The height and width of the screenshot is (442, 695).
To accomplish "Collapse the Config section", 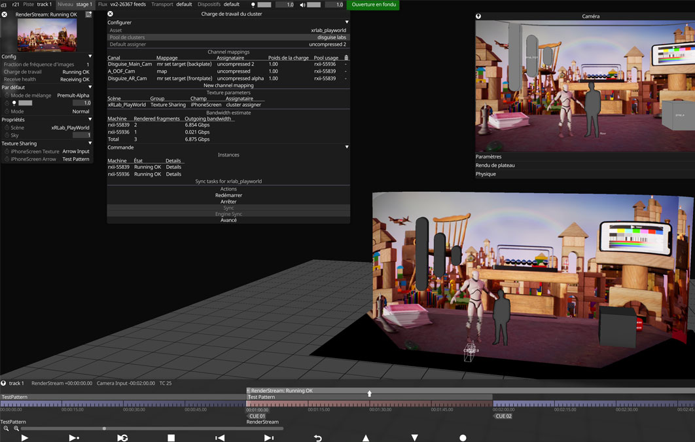I will [90, 57].
